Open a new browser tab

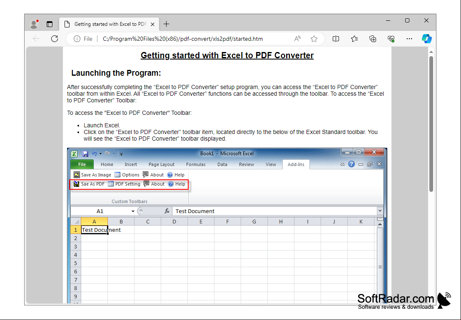pyautogui.click(x=167, y=24)
